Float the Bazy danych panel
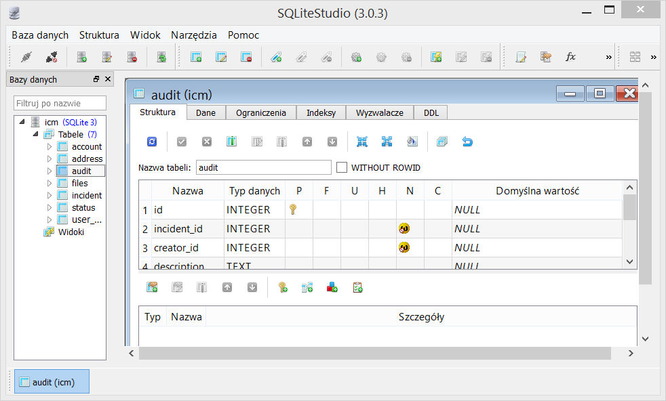 pos(96,79)
